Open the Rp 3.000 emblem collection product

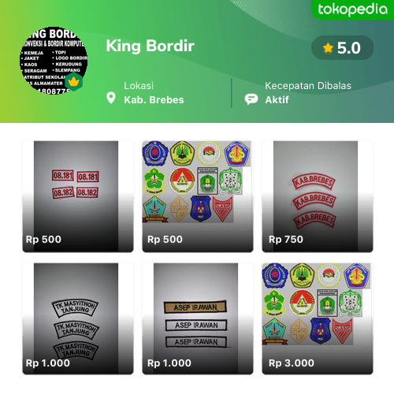318,319
